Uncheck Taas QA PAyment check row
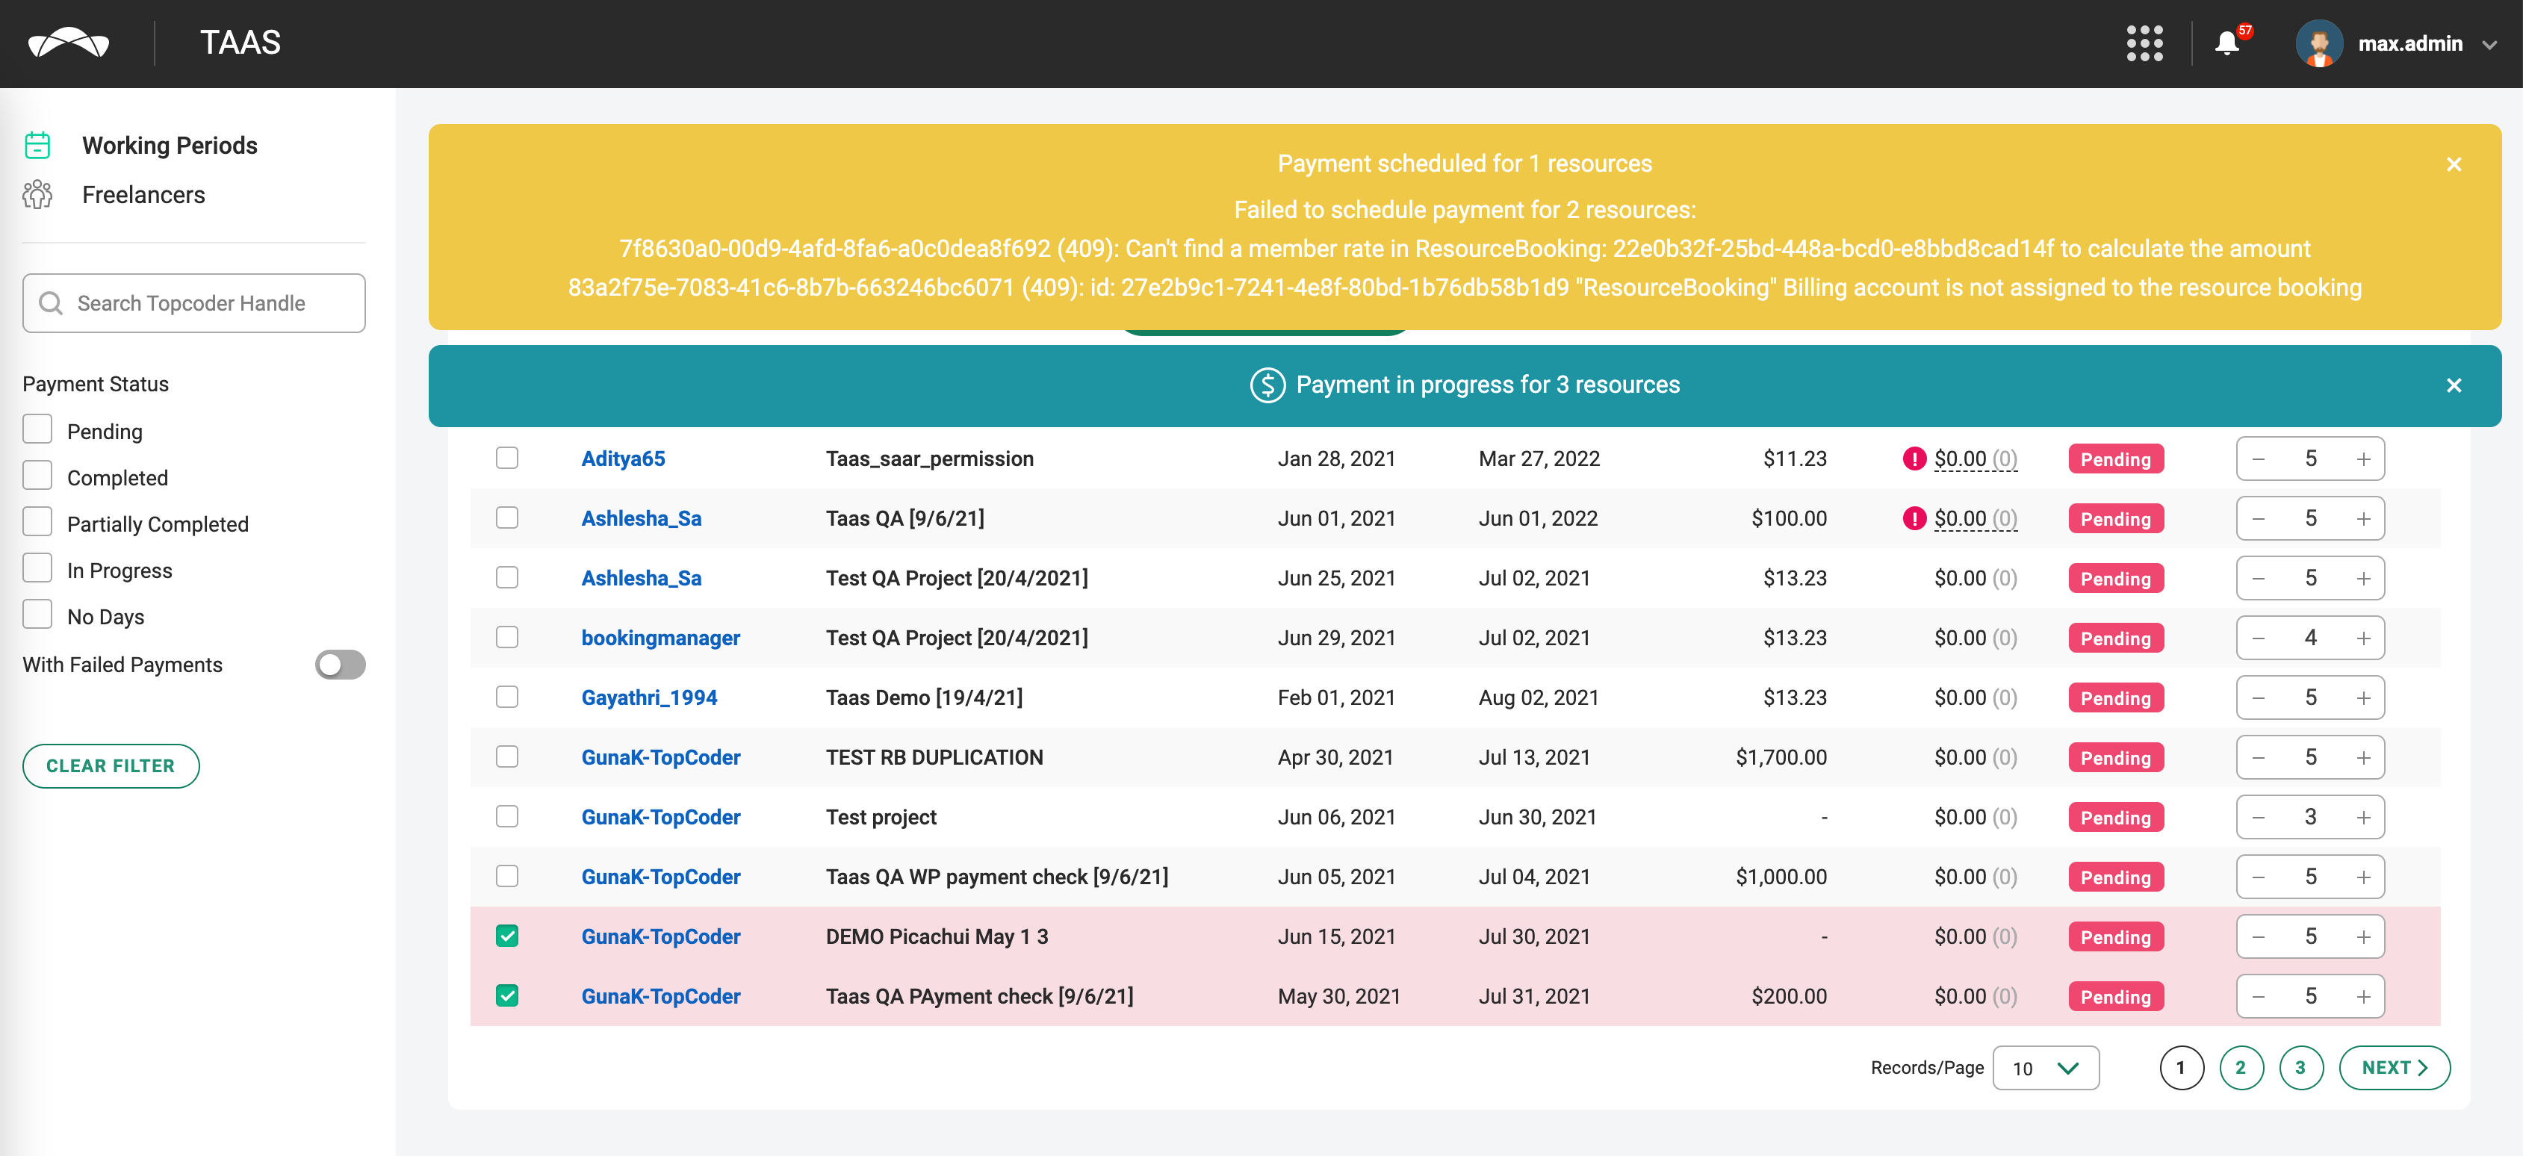This screenshot has height=1156, width=2523. point(506,996)
